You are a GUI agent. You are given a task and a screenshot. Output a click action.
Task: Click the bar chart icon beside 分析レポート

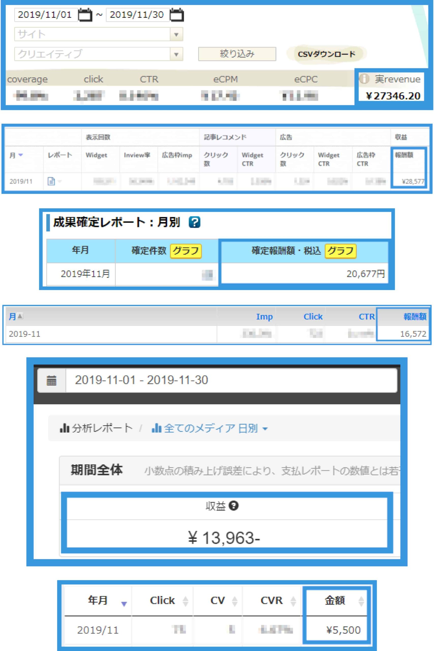coord(64,428)
